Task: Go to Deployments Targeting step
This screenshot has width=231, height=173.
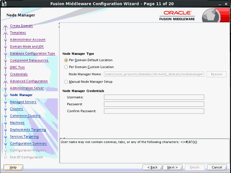Action: [x=28, y=130]
